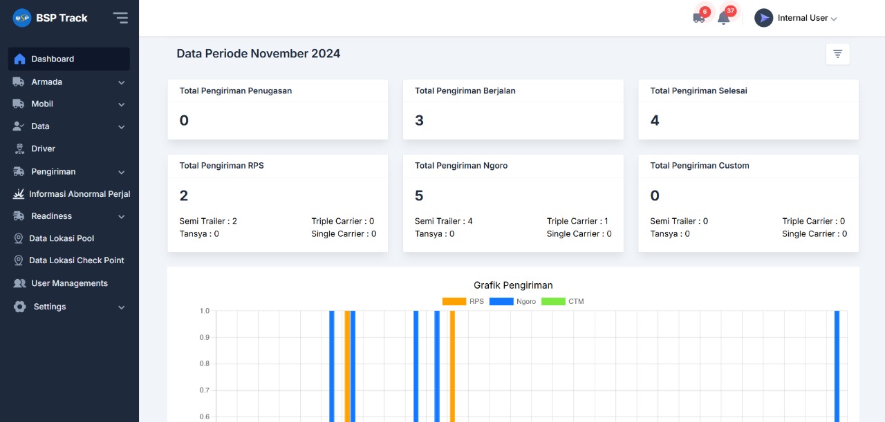
Task: Expand the Pengiriman submenu chevron
Action: (x=122, y=172)
